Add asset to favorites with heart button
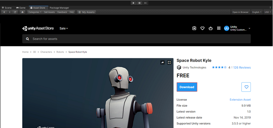The width and height of the screenshot is (273, 128). [x=246, y=87]
